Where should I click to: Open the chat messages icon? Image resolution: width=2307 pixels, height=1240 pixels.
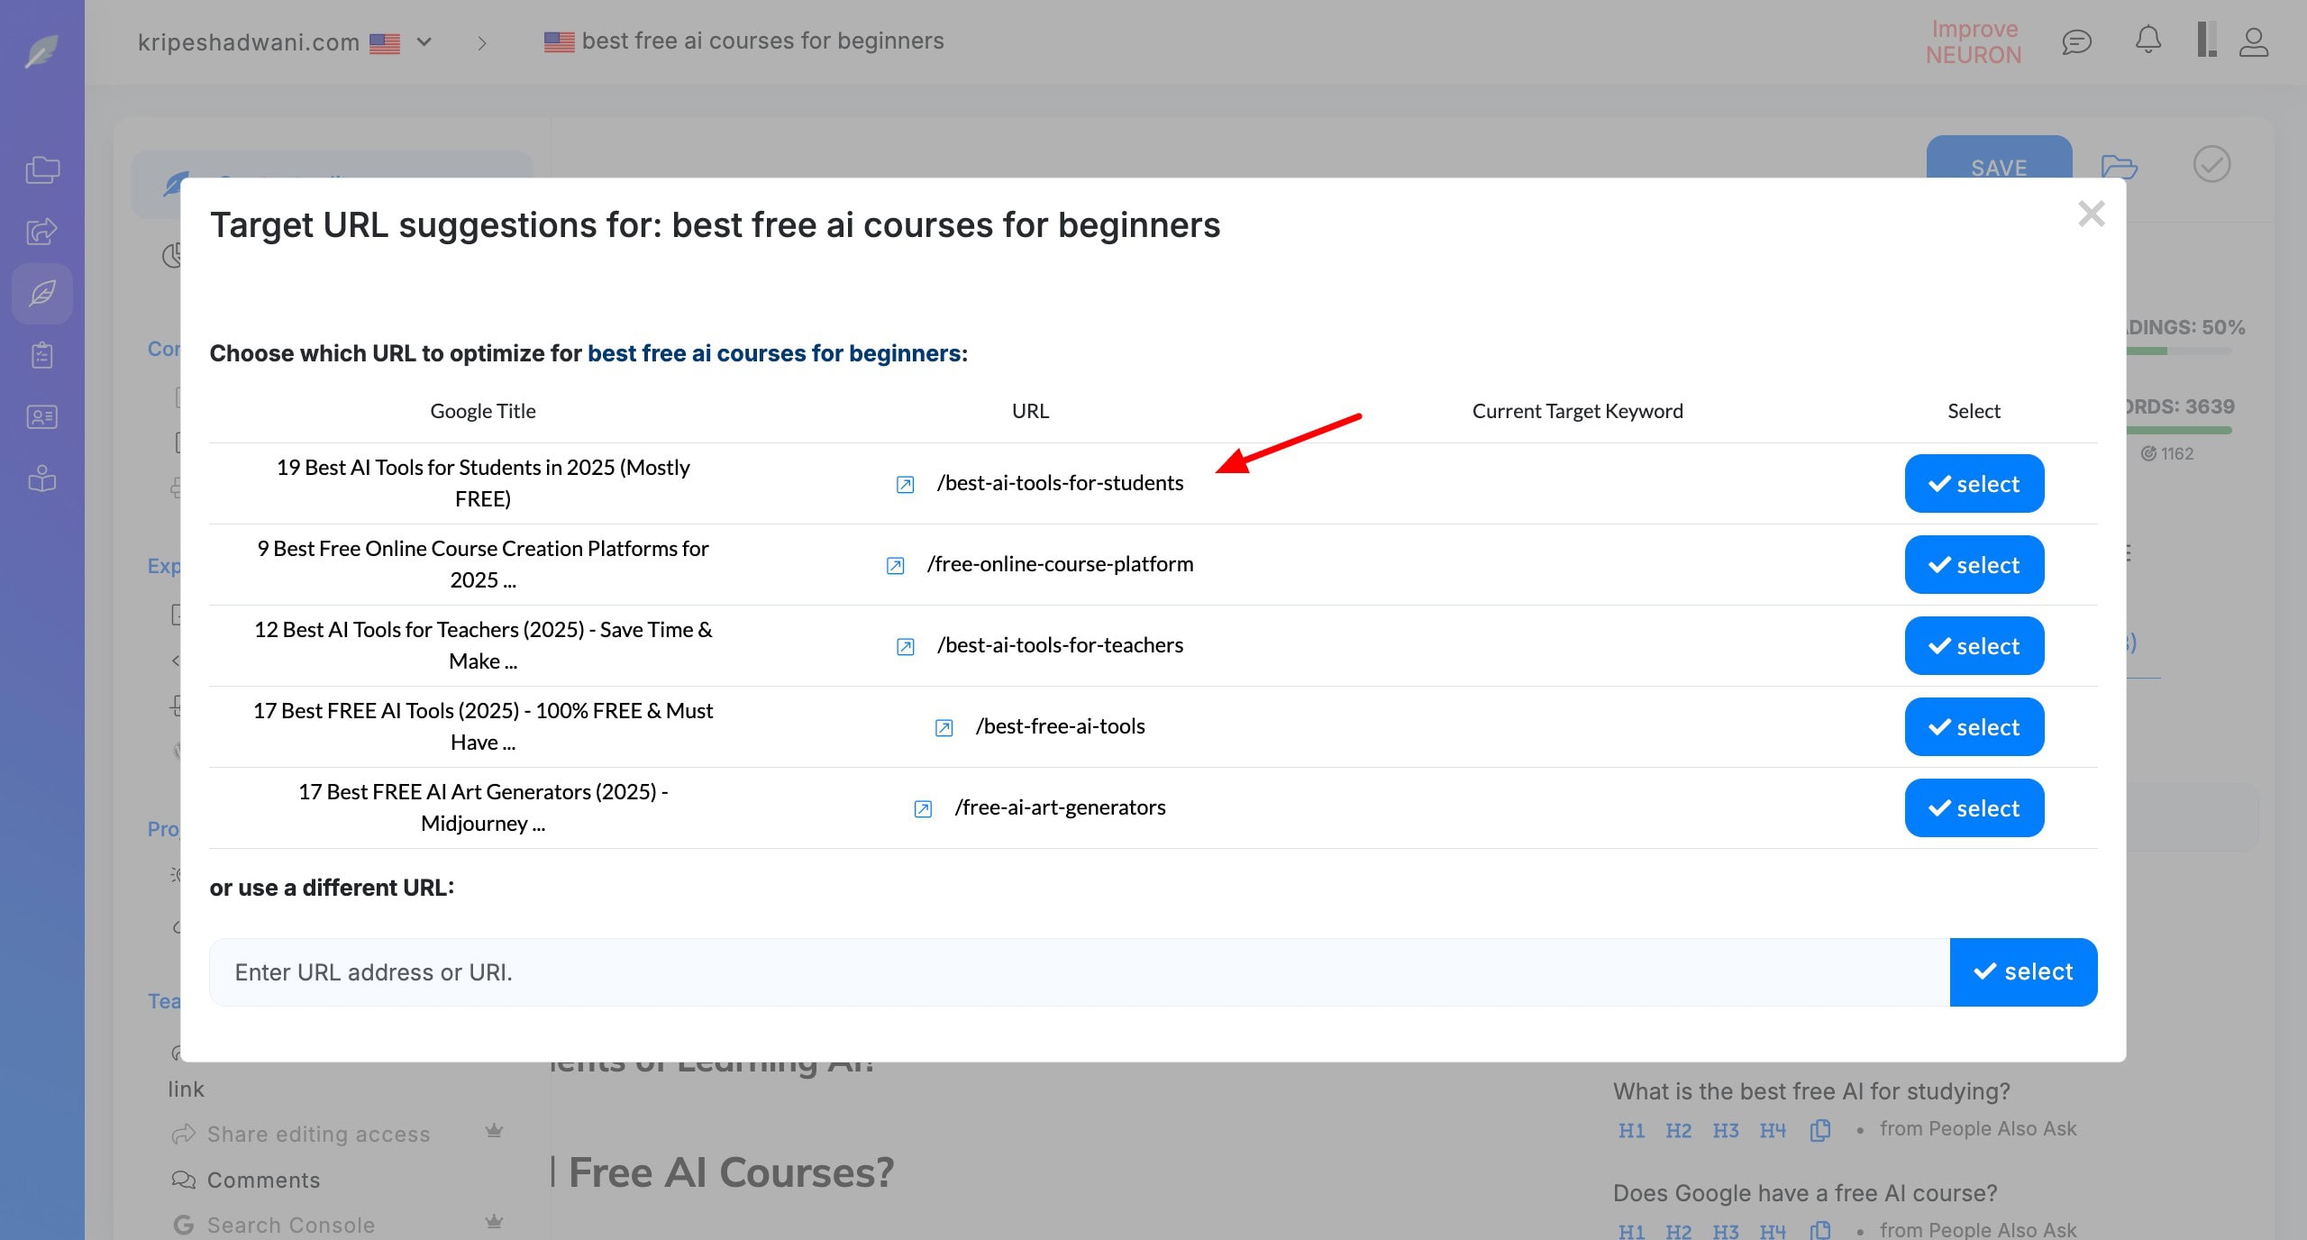click(2076, 41)
